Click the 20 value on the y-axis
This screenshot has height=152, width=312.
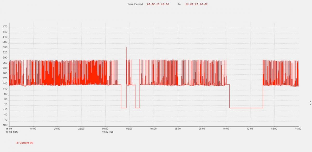click(5, 105)
